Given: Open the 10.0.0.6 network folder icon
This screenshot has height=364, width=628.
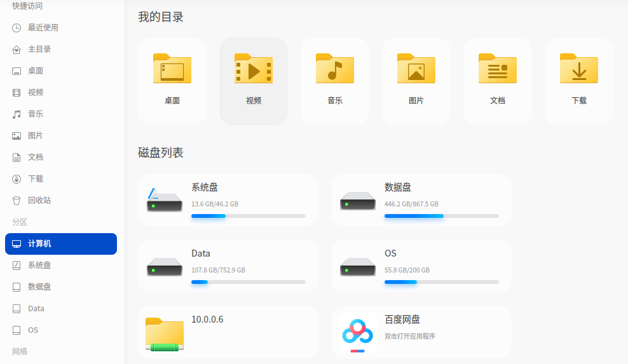Looking at the screenshot, I should tap(164, 334).
